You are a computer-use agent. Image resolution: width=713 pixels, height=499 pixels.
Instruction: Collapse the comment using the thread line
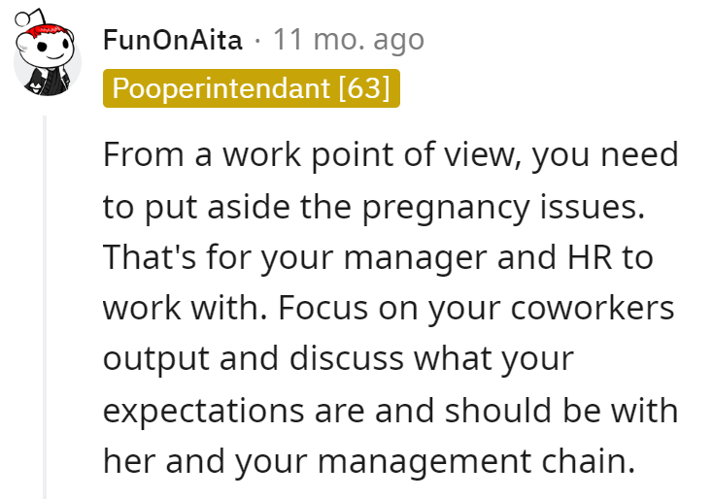point(45,307)
